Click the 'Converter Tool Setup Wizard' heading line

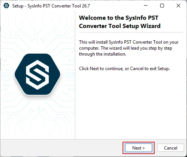coord(120,26)
